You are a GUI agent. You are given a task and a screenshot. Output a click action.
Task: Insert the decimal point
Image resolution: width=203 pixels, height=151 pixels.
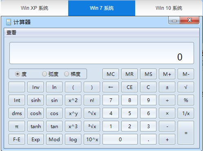tap(148, 139)
